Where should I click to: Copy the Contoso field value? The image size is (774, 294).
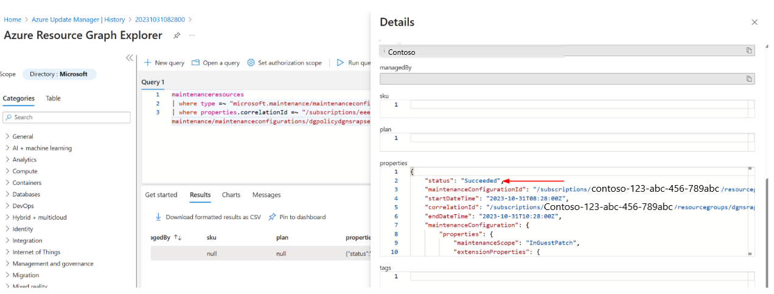[x=750, y=51]
